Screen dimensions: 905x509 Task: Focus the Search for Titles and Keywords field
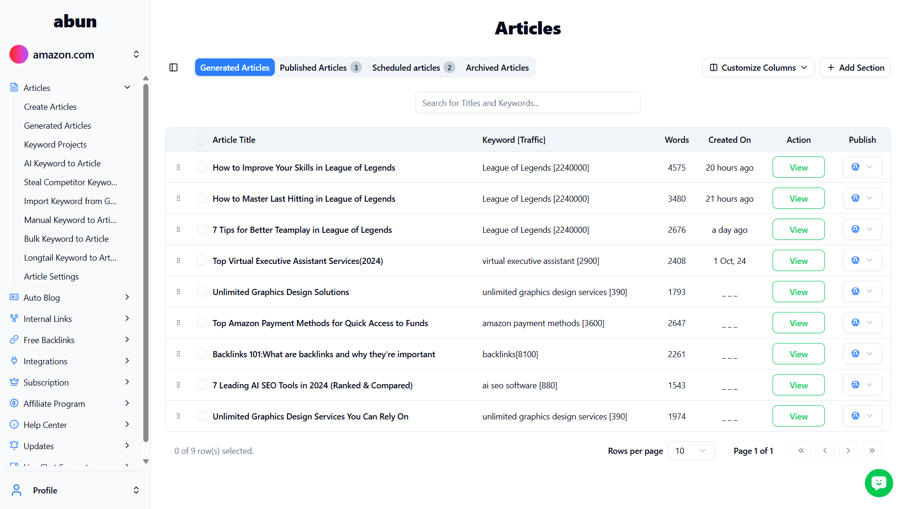point(527,103)
